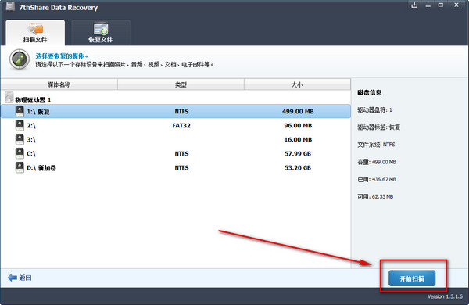Click drive icon for 3:\ partition
Screen dimensions: 469x305
20,139
